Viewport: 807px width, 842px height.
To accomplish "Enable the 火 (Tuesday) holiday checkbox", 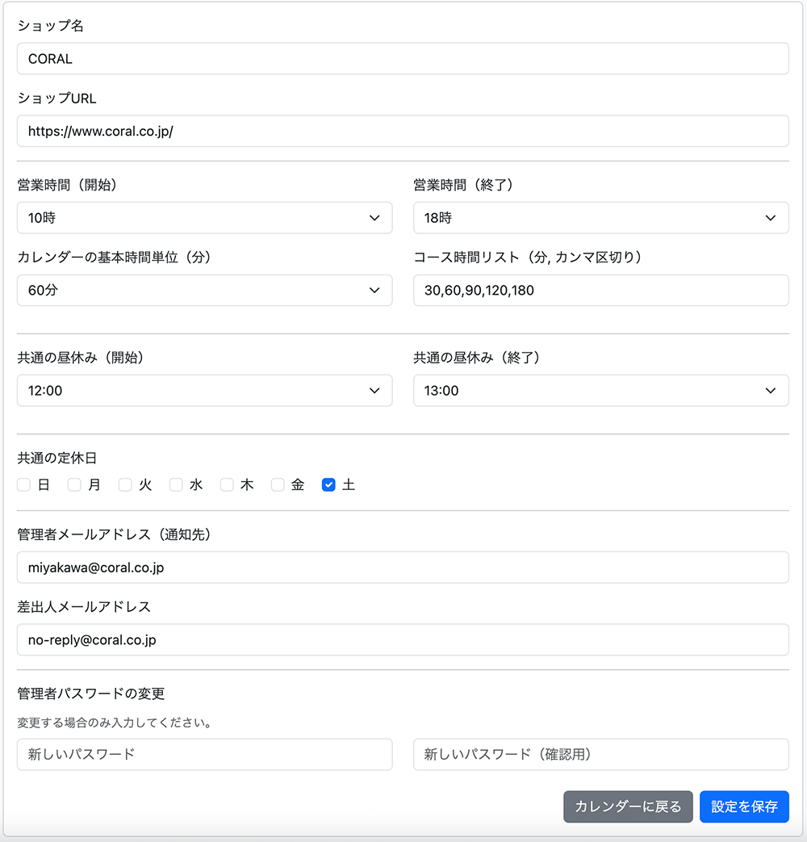I will 125,485.
